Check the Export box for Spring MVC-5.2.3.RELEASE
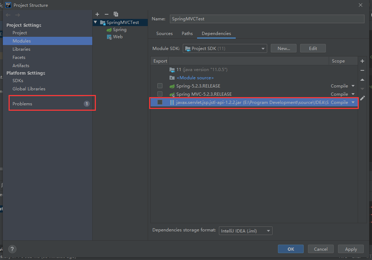This screenshot has width=372, height=260. click(x=160, y=94)
